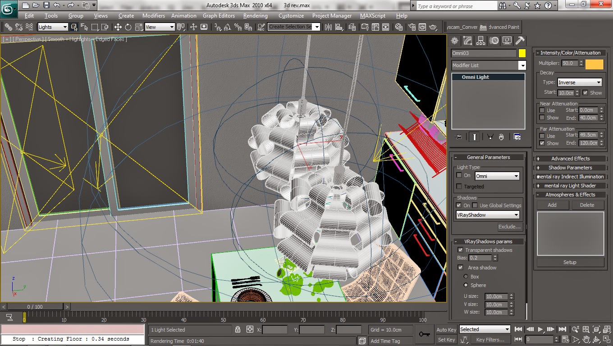
Task: Save file from quick access toolbar
Action: click(x=46, y=5)
